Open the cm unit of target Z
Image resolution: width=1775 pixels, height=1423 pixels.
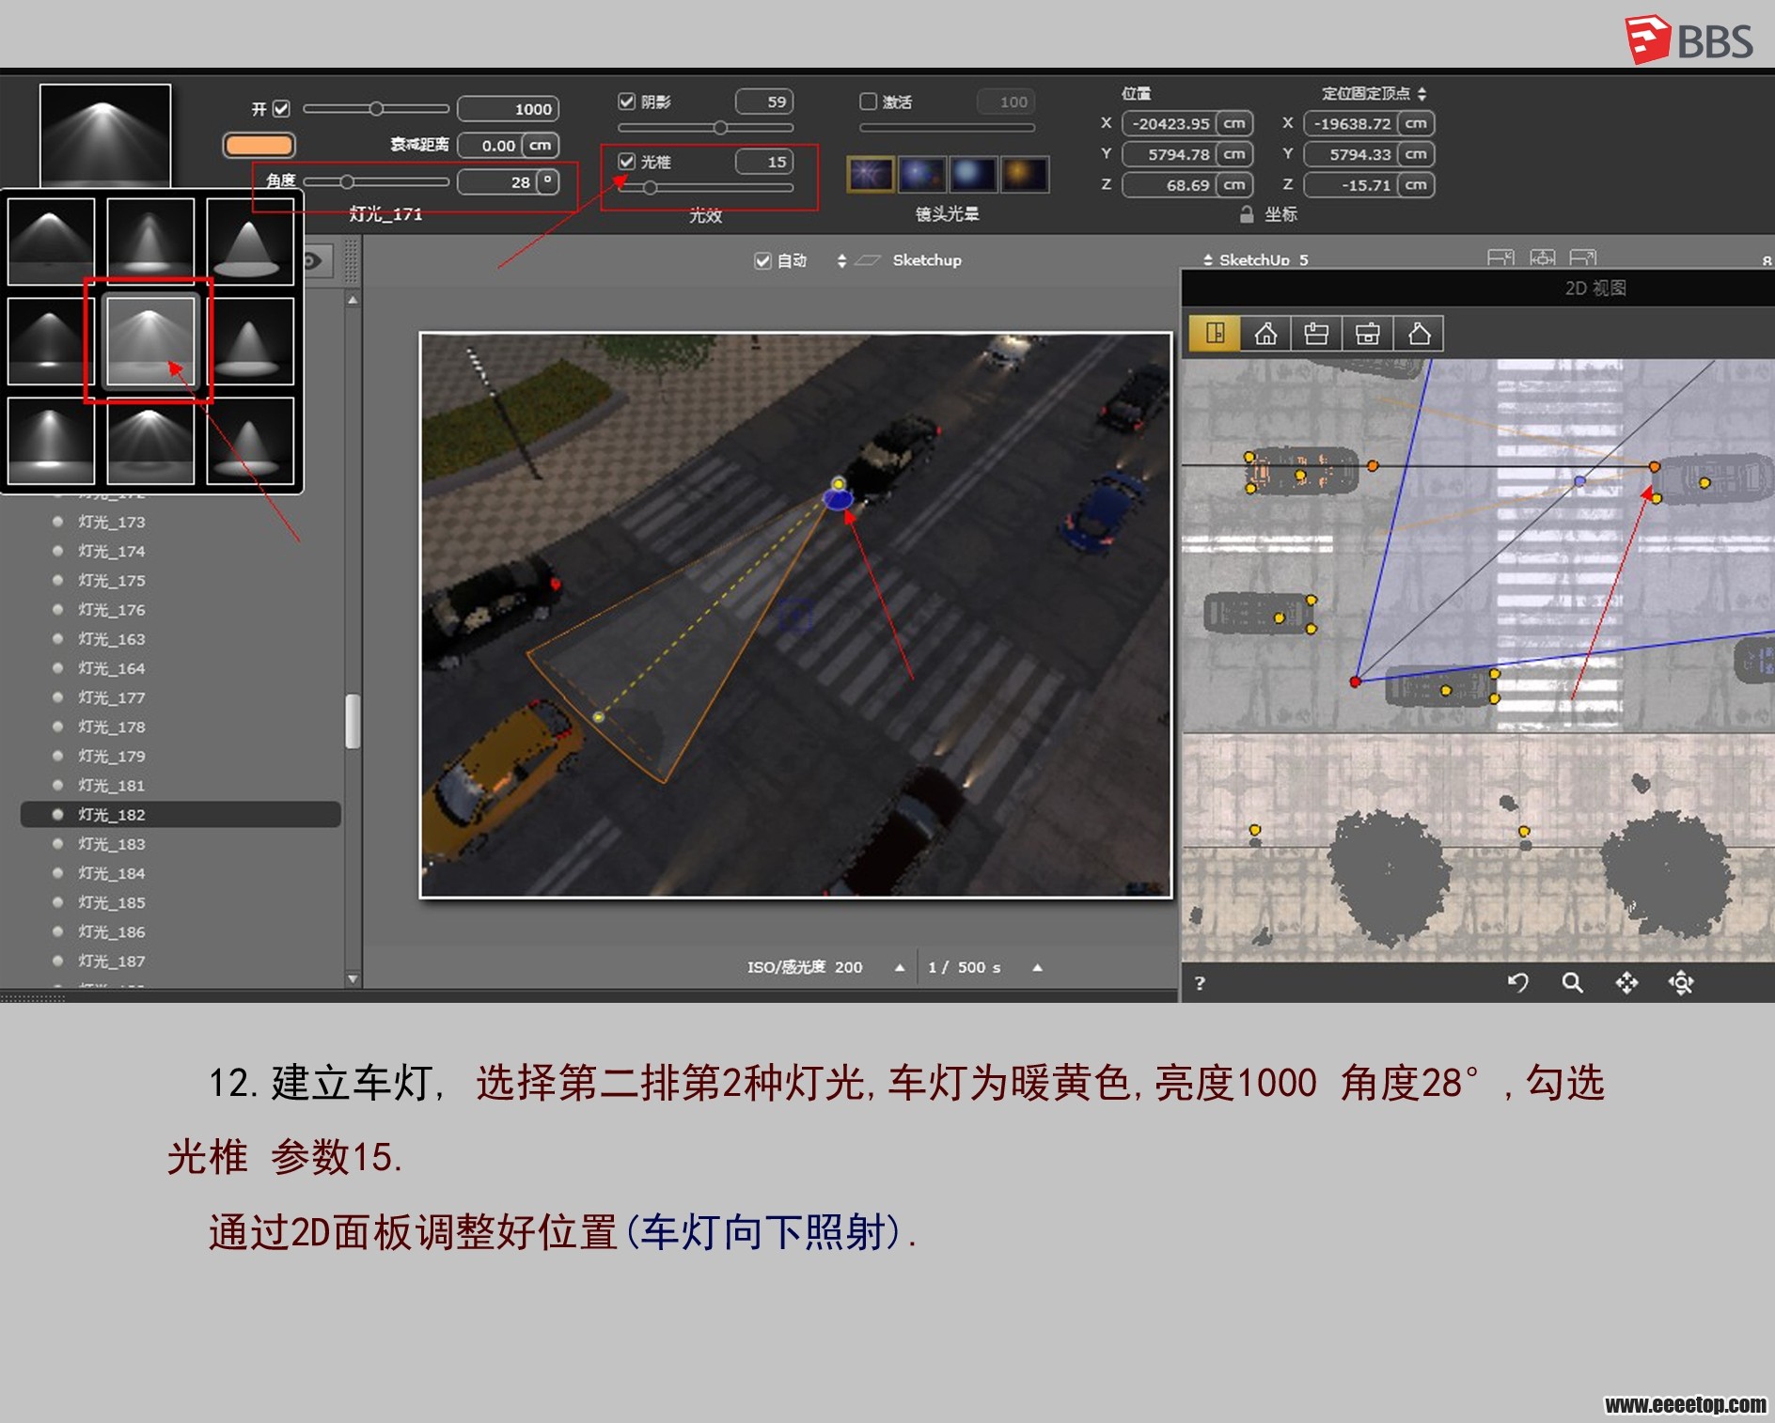pos(1416,184)
